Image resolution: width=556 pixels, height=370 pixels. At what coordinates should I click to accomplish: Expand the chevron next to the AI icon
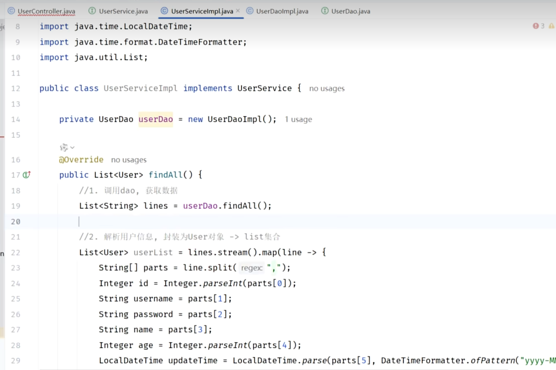72,148
